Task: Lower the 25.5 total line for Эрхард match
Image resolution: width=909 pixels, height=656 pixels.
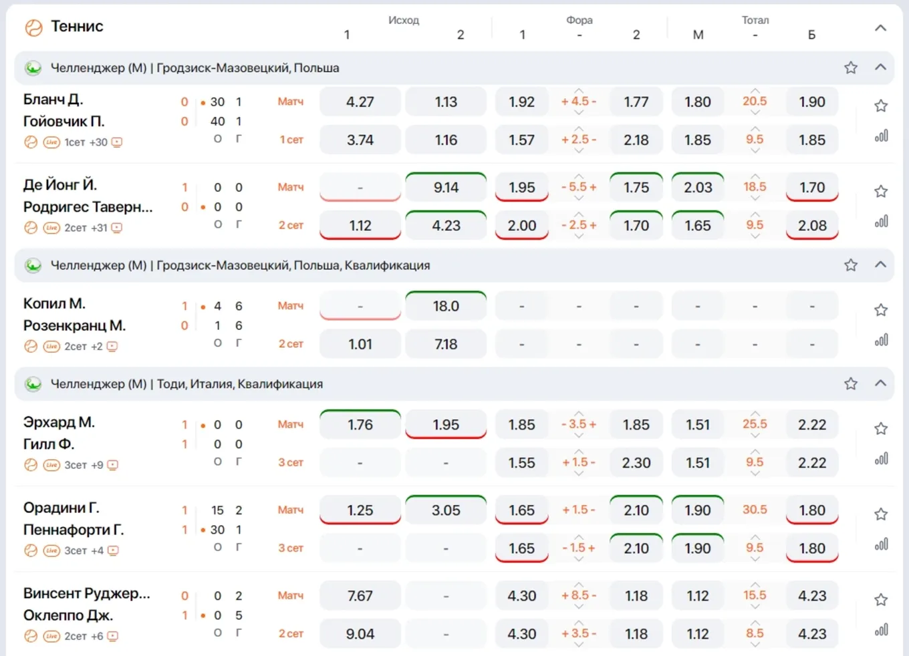Action: (x=755, y=435)
